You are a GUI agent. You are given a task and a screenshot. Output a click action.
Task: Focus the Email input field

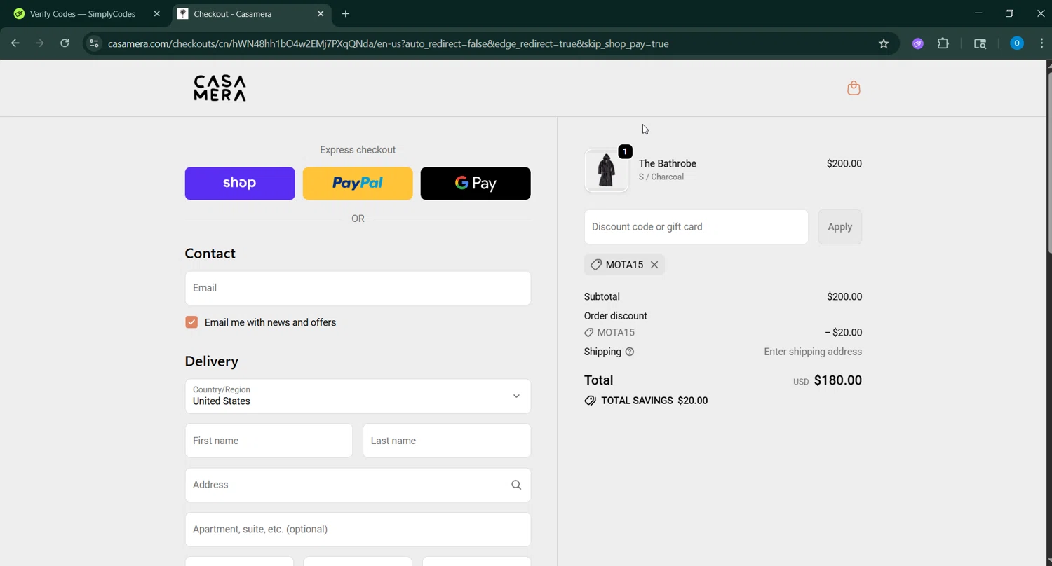coord(358,288)
